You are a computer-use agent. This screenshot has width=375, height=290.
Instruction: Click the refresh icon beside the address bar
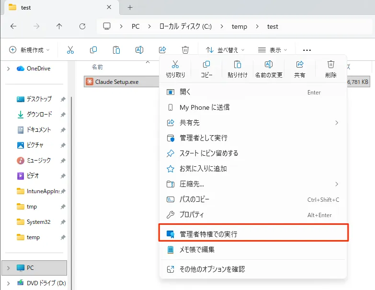pos(82,26)
